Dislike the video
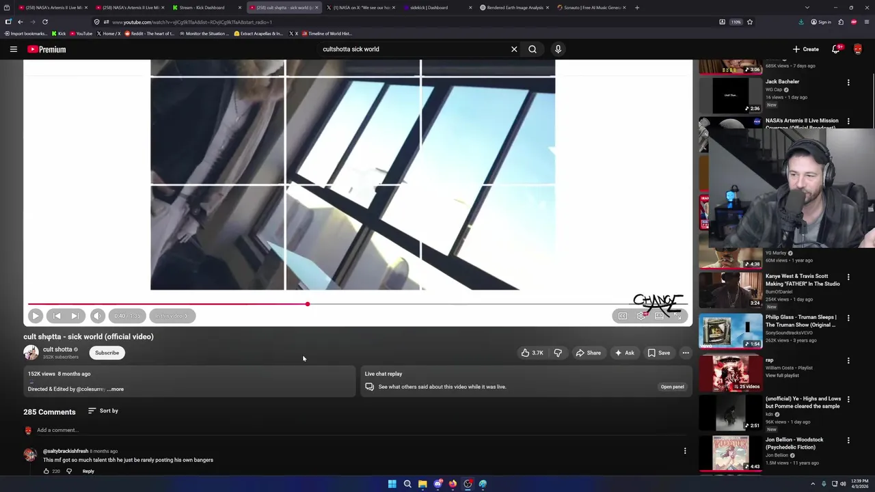 click(558, 353)
